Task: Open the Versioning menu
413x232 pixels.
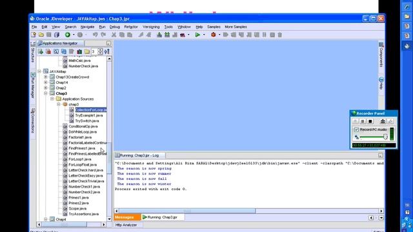Action: (151, 27)
